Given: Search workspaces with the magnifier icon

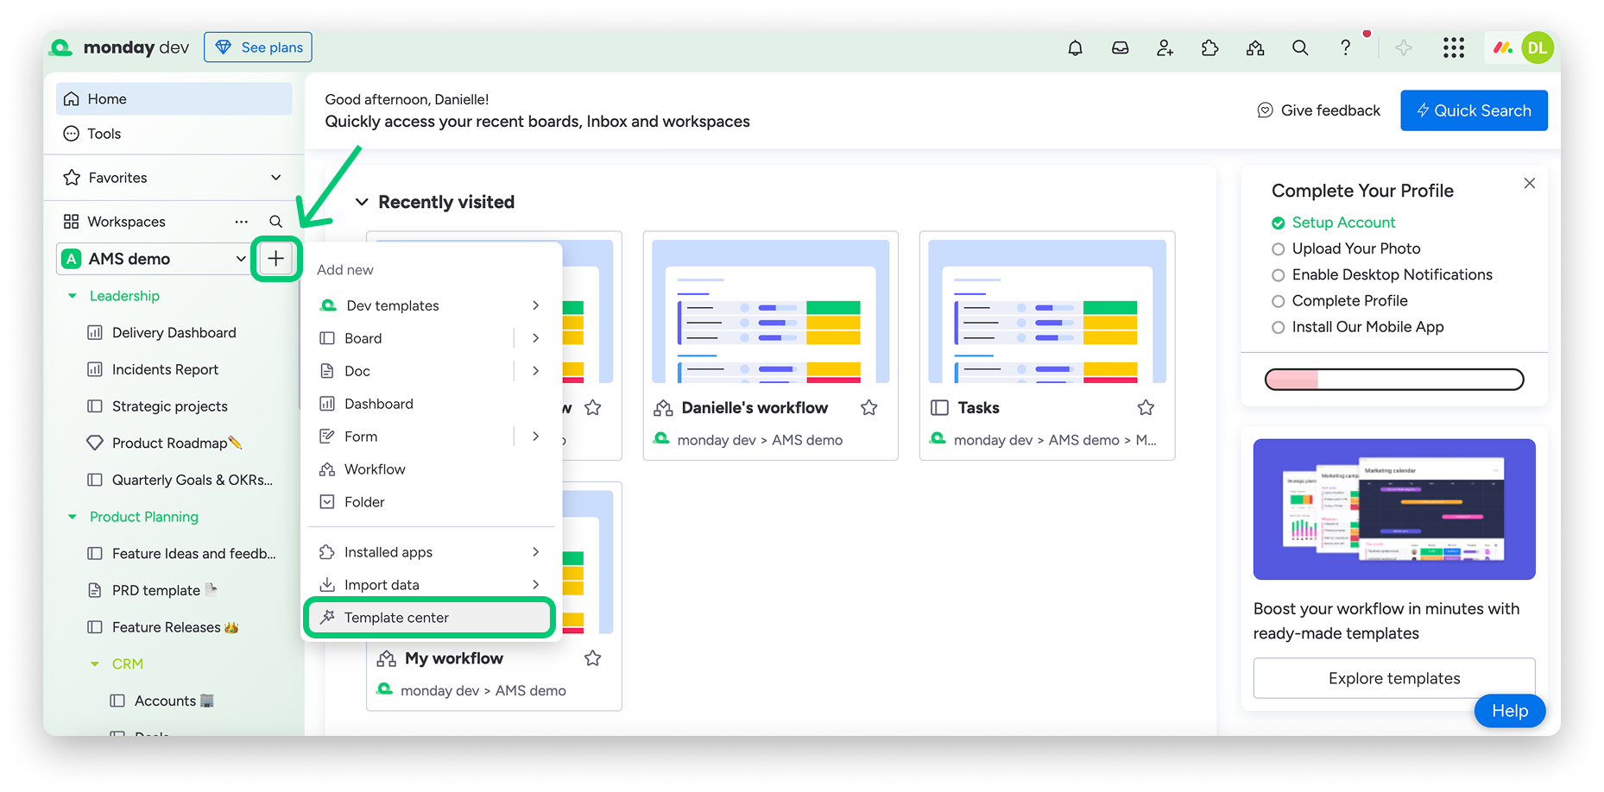Looking at the screenshot, I should coord(275,222).
